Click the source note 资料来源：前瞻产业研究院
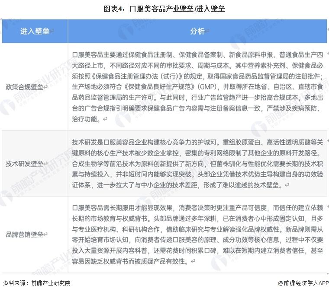This screenshot has height=292, width=329. tap(37, 283)
